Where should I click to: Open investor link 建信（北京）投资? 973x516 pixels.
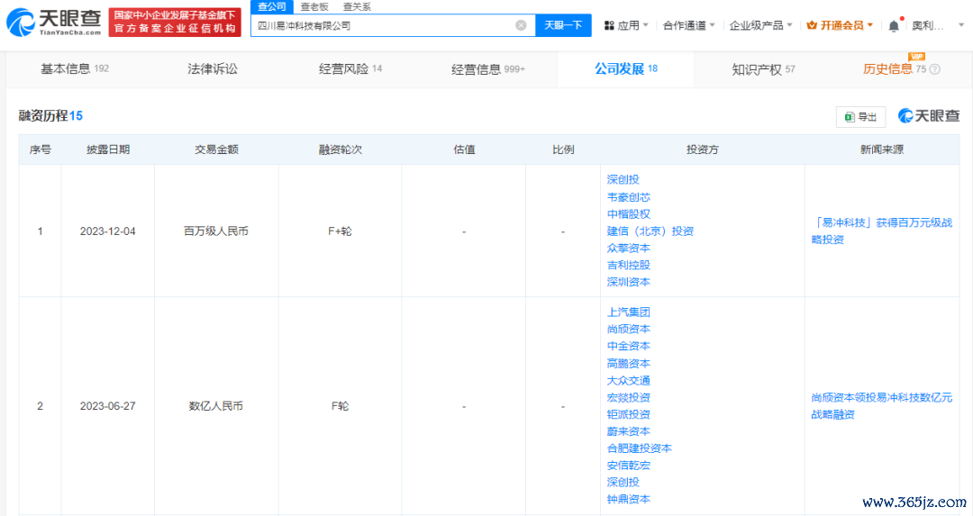[650, 231]
